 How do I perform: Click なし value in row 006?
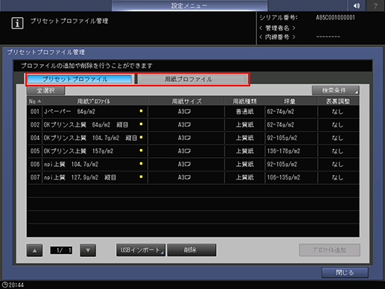tap(337, 164)
